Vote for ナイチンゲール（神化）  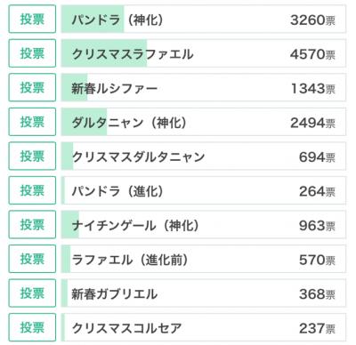(32, 224)
